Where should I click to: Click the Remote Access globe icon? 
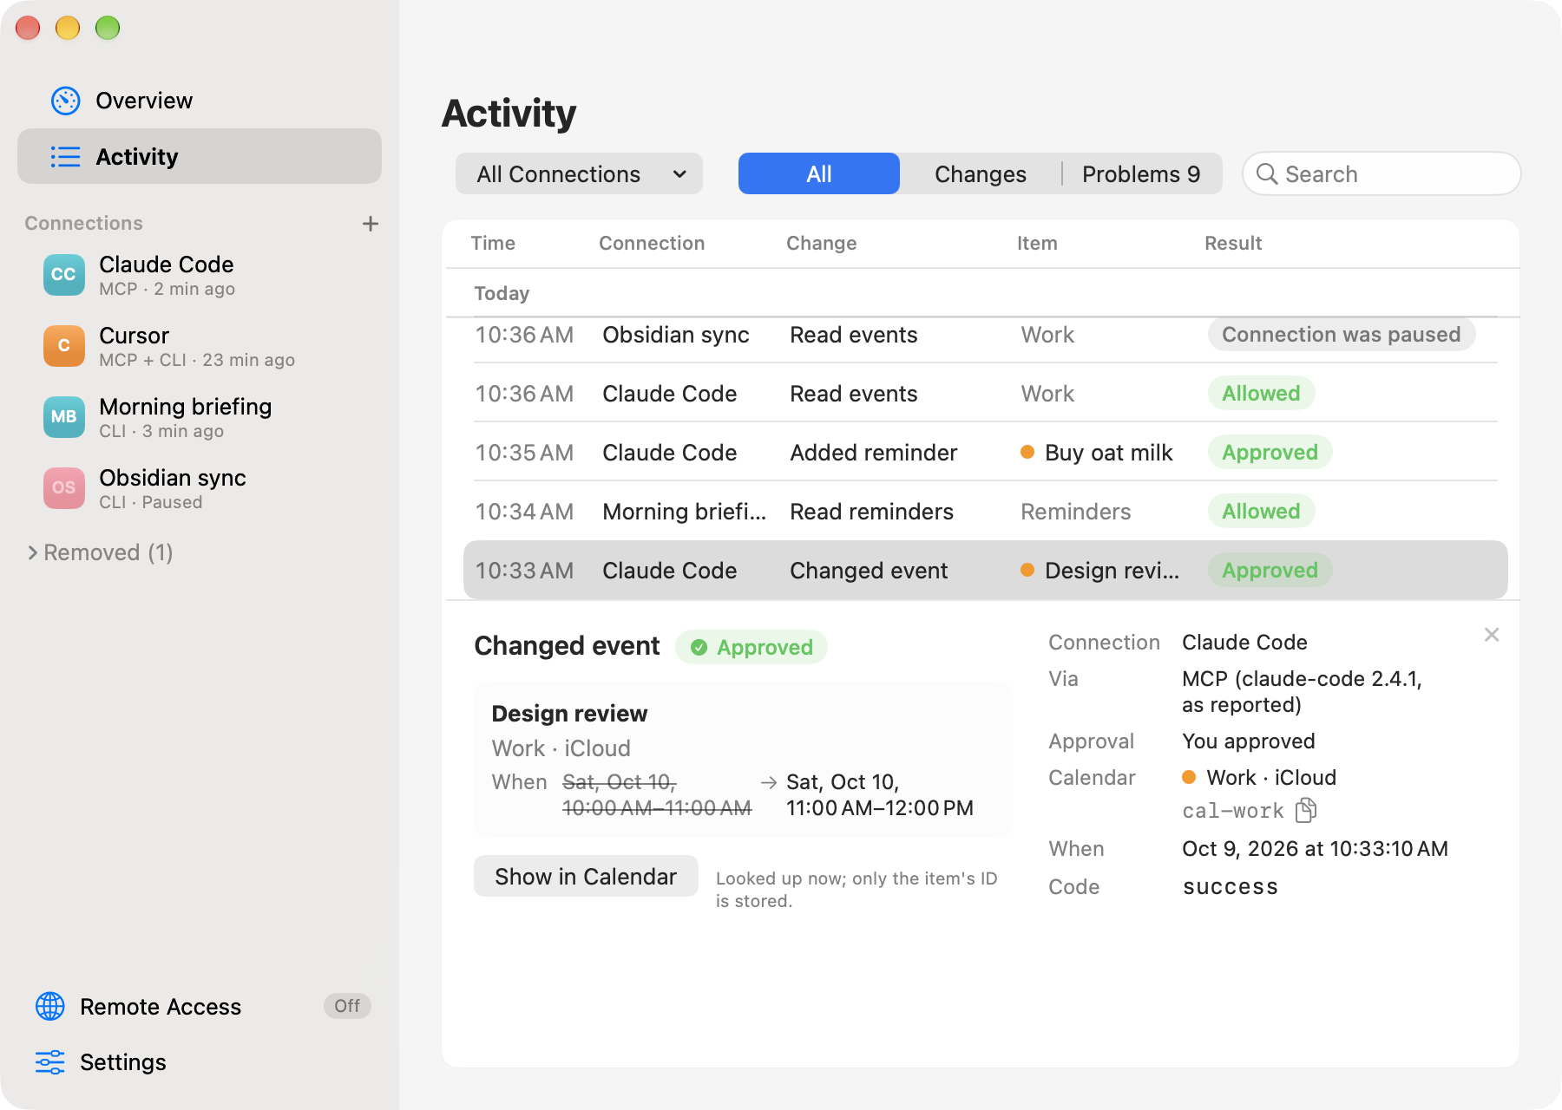click(x=50, y=1006)
